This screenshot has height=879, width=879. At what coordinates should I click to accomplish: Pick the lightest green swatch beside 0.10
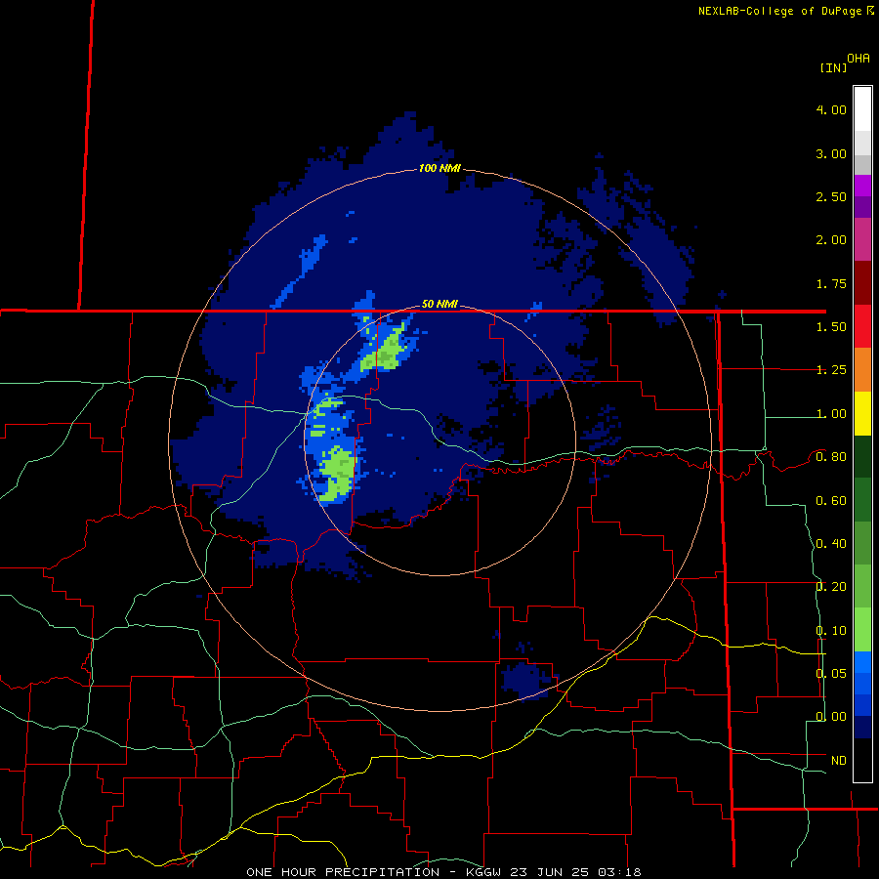tap(862, 630)
